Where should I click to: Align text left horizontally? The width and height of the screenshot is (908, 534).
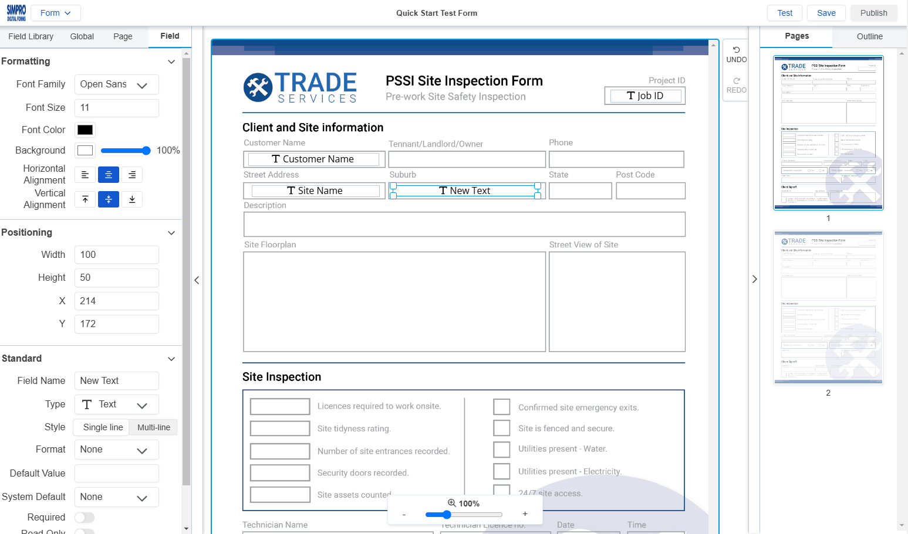coord(85,175)
